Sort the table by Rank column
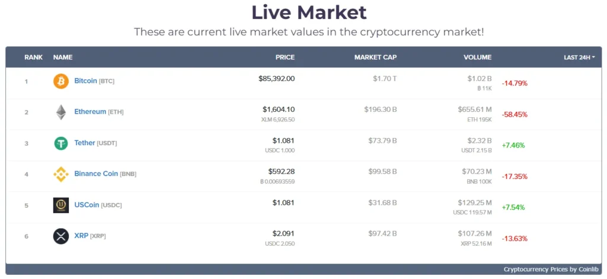 [x=33, y=57]
